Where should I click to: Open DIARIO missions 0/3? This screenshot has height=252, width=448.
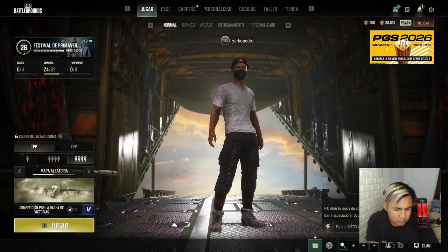click(x=27, y=68)
